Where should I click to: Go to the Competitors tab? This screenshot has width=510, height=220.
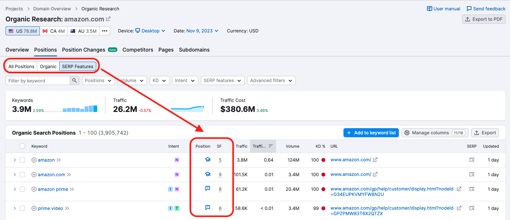[x=138, y=50]
